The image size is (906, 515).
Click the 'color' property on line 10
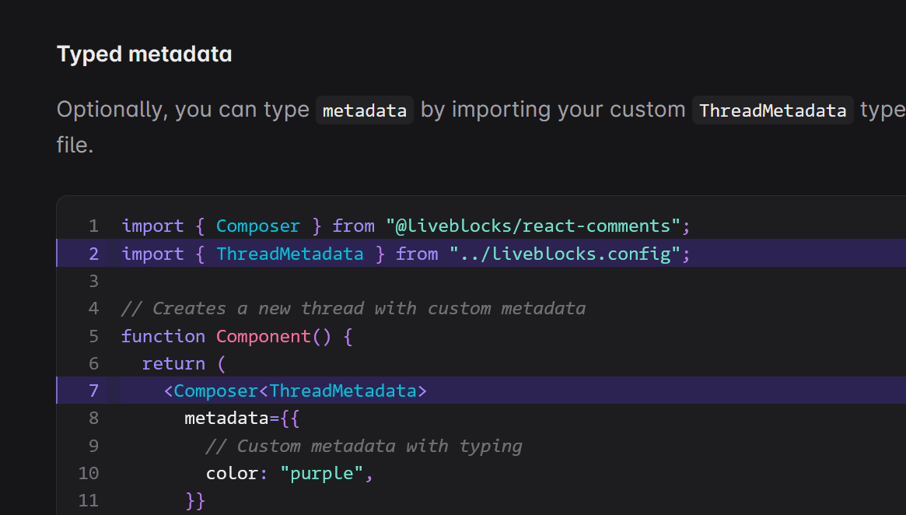[232, 474]
